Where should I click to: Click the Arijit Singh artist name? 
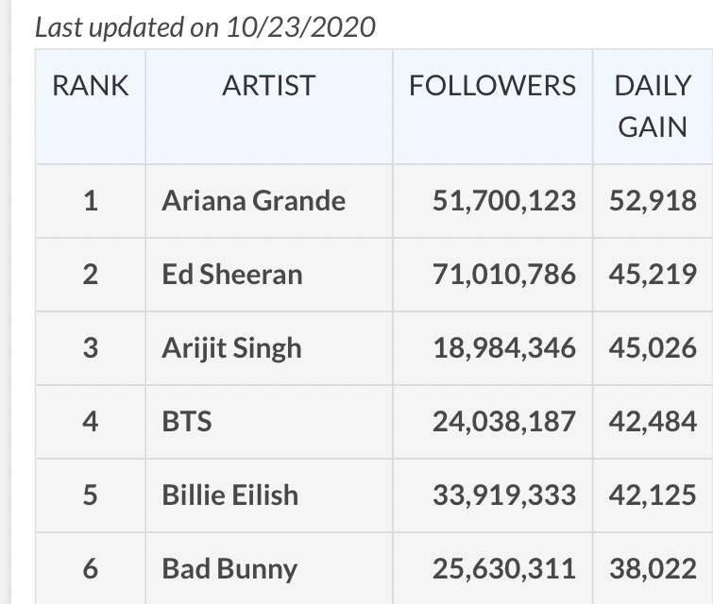231,347
